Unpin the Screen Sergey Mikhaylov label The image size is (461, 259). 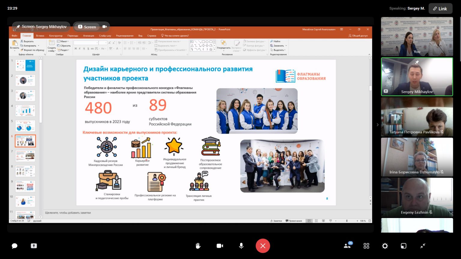click(19, 27)
